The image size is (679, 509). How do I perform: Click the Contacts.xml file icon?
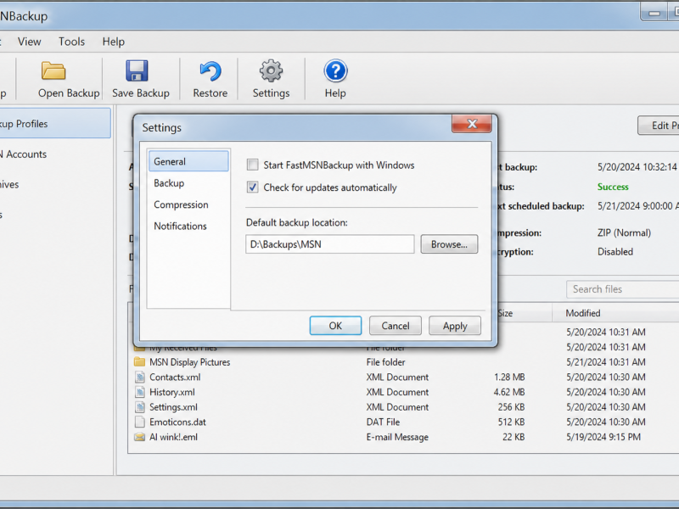point(139,377)
